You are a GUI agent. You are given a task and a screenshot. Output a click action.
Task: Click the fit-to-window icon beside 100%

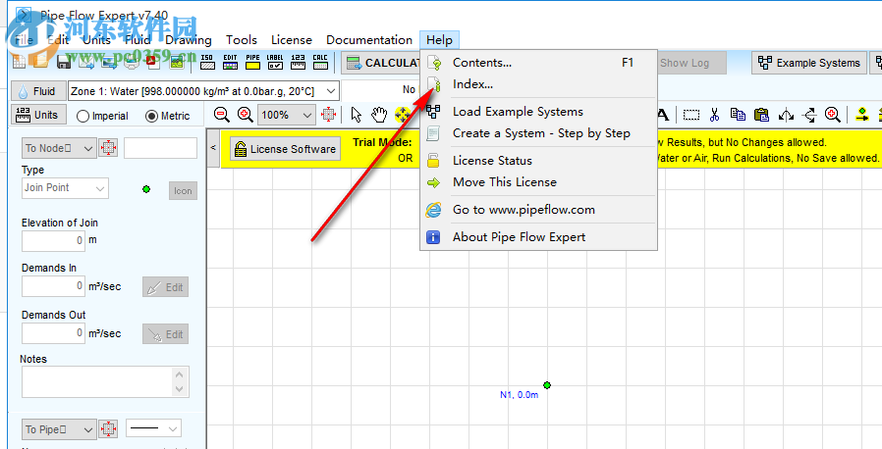(x=328, y=115)
